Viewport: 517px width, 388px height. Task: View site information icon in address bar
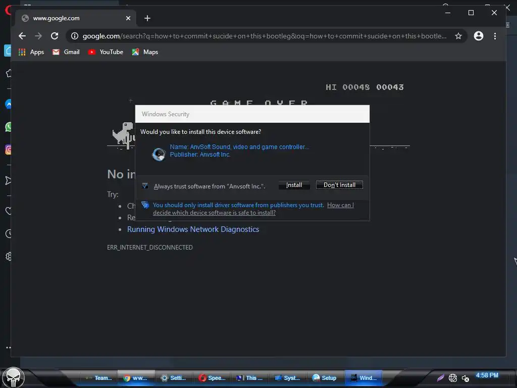(x=75, y=36)
